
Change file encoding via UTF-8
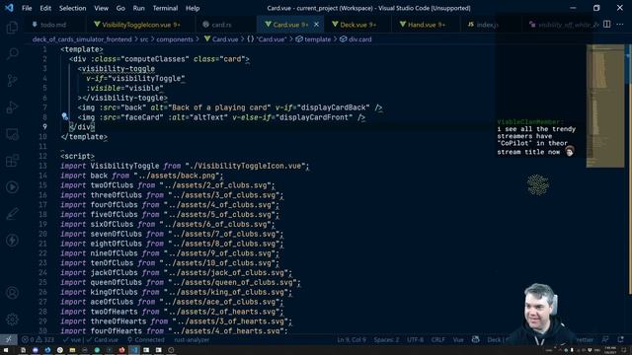pyautogui.click(x=415, y=339)
